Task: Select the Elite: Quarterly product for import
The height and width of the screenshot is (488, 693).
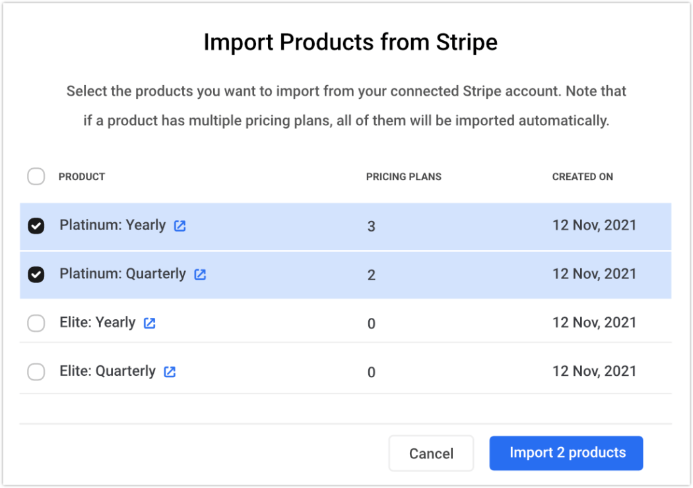Action: pyautogui.click(x=36, y=371)
